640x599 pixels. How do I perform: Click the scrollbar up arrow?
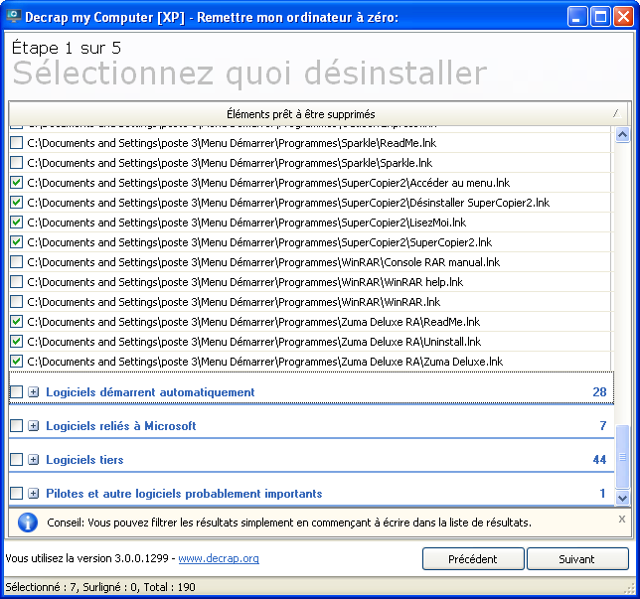622,135
